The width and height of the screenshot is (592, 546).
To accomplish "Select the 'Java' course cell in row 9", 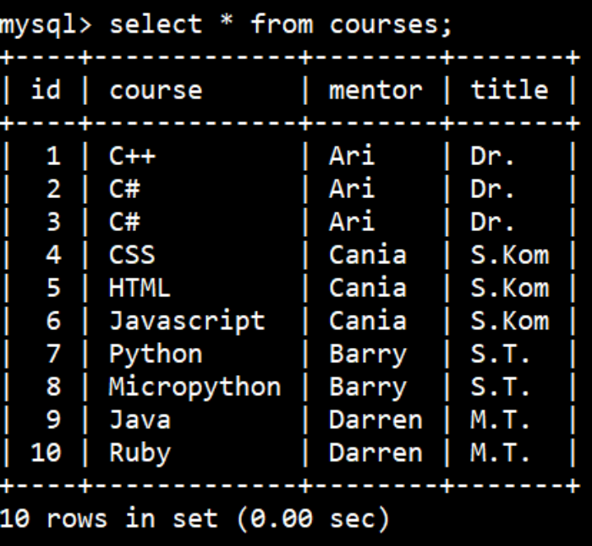I will [x=140, y=419].
